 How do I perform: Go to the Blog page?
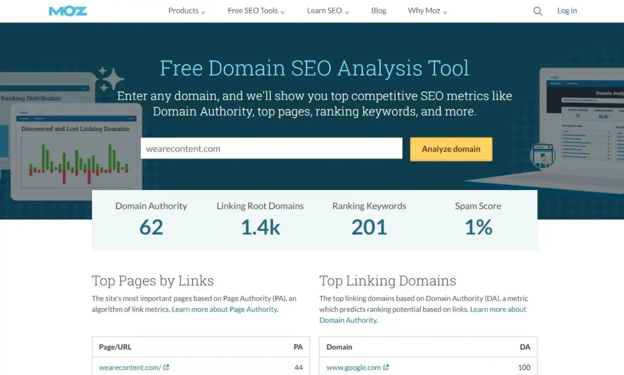click(378, 11)
